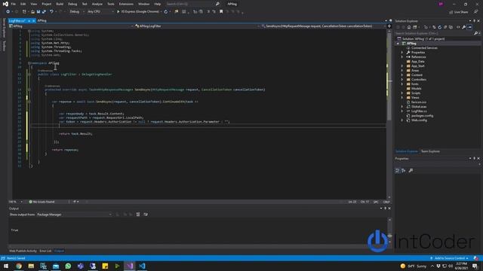483x271 pixels.
Task: Close the LogFilter.cs tab
Action: (33, 20)
